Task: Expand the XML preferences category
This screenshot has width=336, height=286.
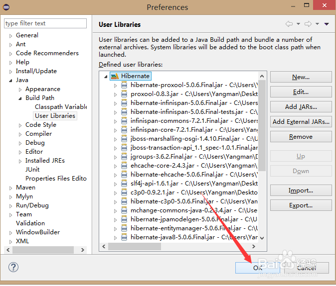Action: [10, 242]
